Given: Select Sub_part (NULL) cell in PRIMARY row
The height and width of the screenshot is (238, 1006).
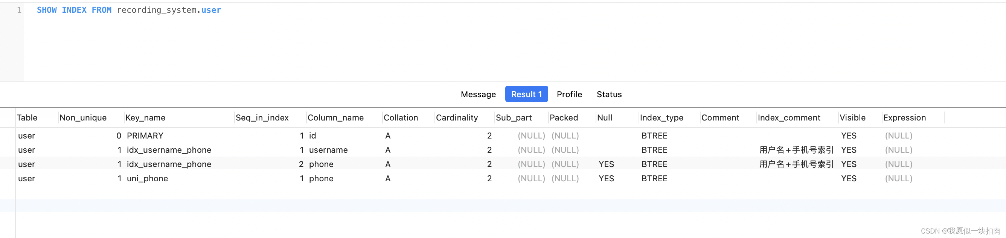Looking at the screenshot, I should pos(531,136).
